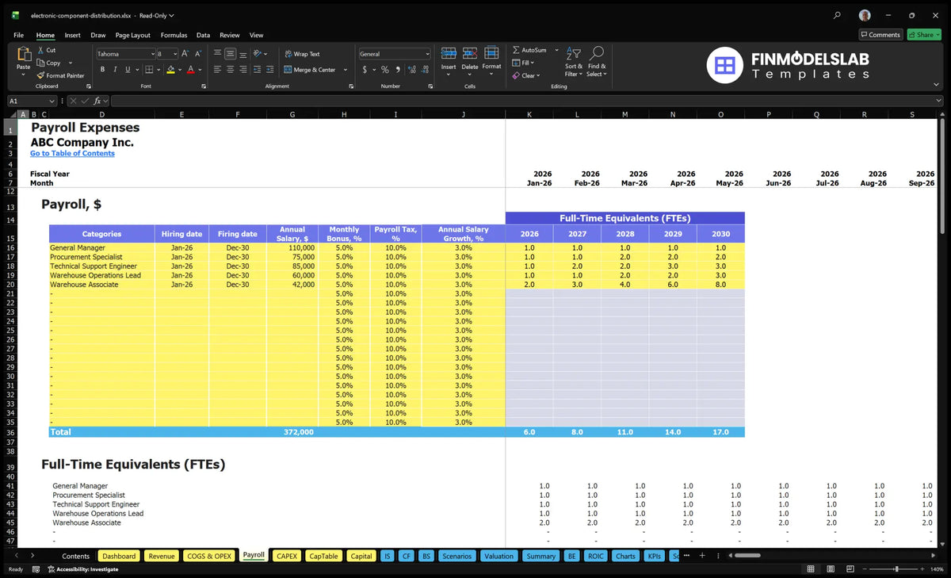This screenshot has width=951, height=578.
Task: Activate the Format Painter brush
Action: click(41, 75)
